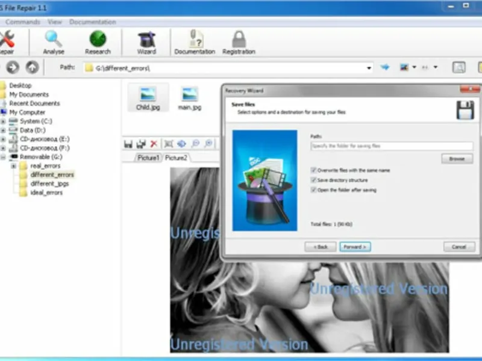Screen dimensions: 482x361
Task: Select the ideal_errors folder
Action: coord(46,193)
